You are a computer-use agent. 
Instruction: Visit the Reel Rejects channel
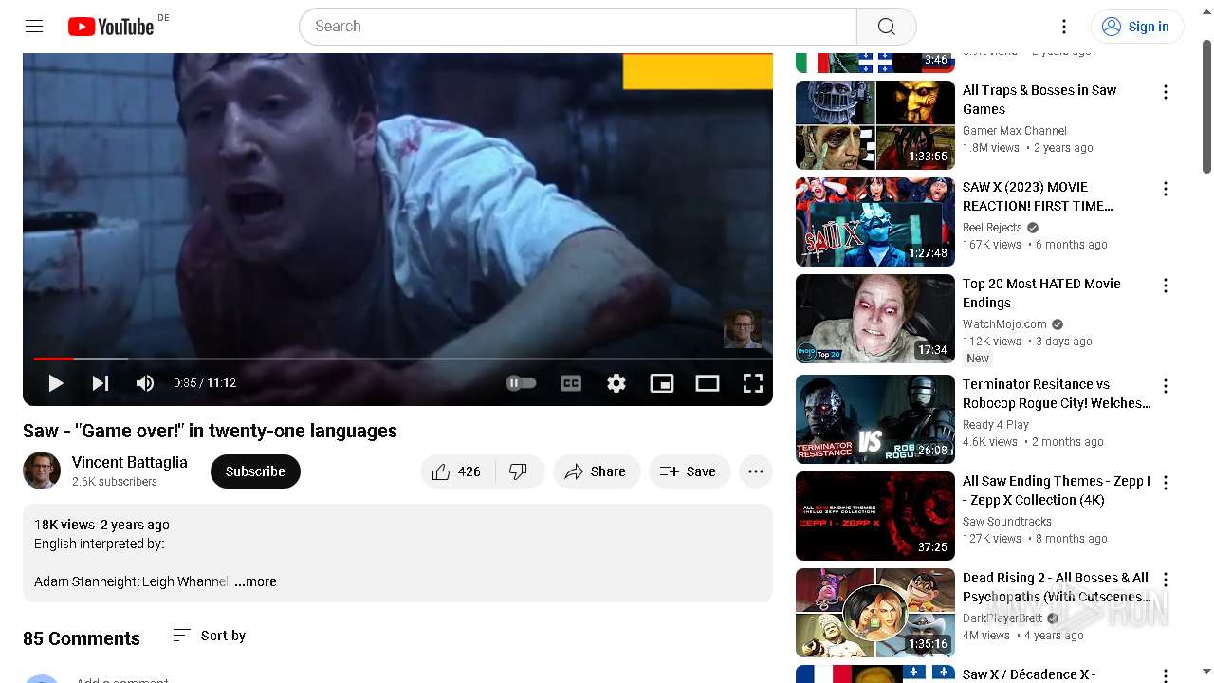992,228
